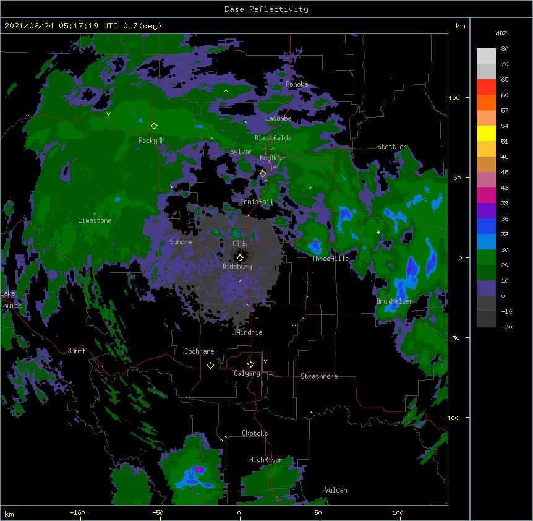Screen dimensions: 533x521
Task: Click the Sundre city label
Action: point(181,242)
